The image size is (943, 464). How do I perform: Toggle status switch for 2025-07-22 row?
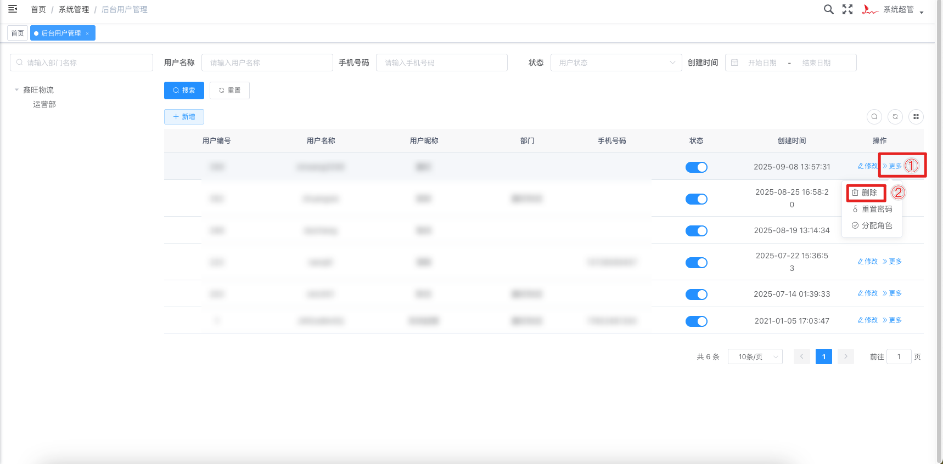tap(697, 263)
